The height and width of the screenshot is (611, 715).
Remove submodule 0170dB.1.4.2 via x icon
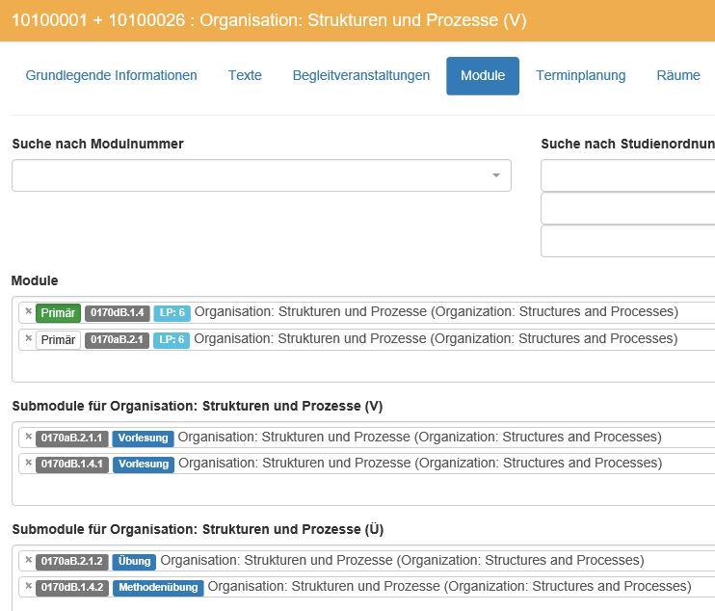[28, 586]
